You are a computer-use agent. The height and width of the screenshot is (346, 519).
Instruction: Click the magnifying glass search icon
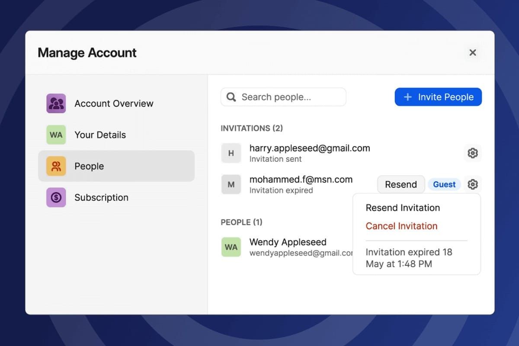(231, 97)
